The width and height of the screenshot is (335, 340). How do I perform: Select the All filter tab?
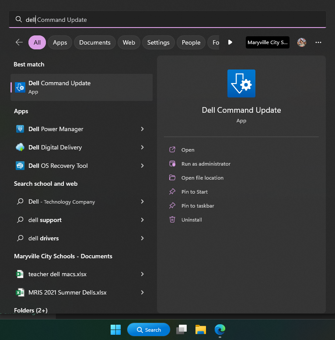tap(37, 42)
